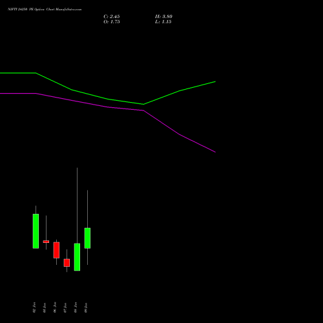323x323 pixels.
Task: Click the red candle for 06 Jan
Action: pos(56,250)
